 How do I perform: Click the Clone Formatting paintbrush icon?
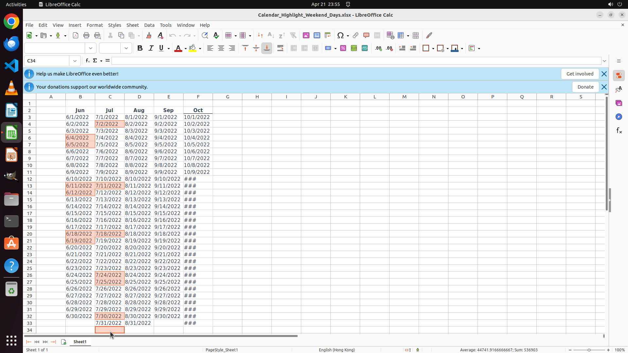tap(149, 35)
